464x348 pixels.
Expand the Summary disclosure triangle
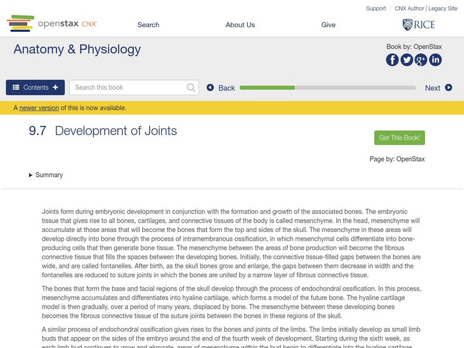[x=31, y=175]
